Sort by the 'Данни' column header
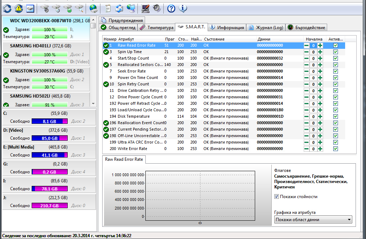Image resolution: width=366 pixels, height=239 pixels. click(x=280, y=39)
